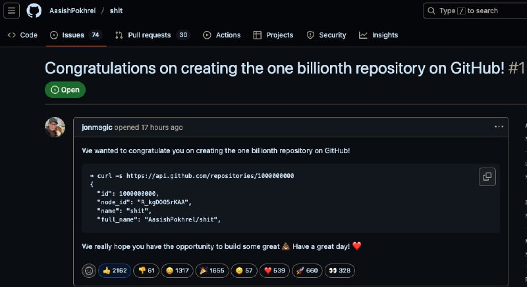Image resolution: width=527 pixels, height=287 pixels.
Task: Open jonmagic's profile from comment header
Action: pos(97,127)
